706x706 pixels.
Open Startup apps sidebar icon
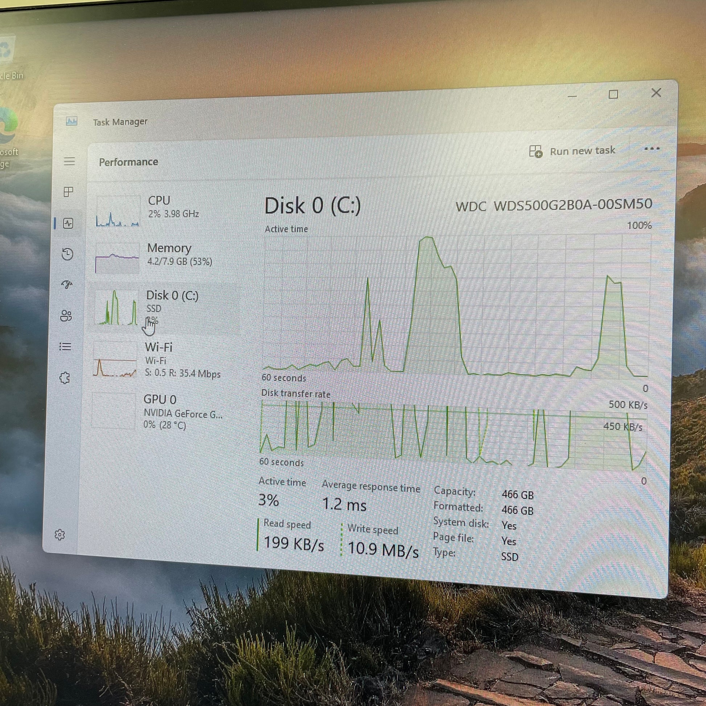tap(66, 284)
